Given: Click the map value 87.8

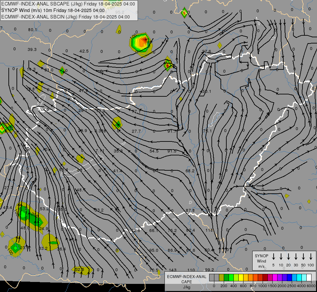Looking at the screenshot, I should [190, 211].
